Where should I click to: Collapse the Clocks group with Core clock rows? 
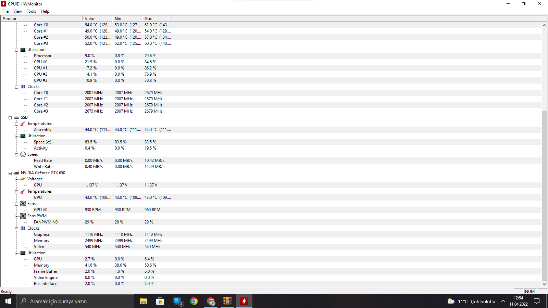click(x=16, y=87)
